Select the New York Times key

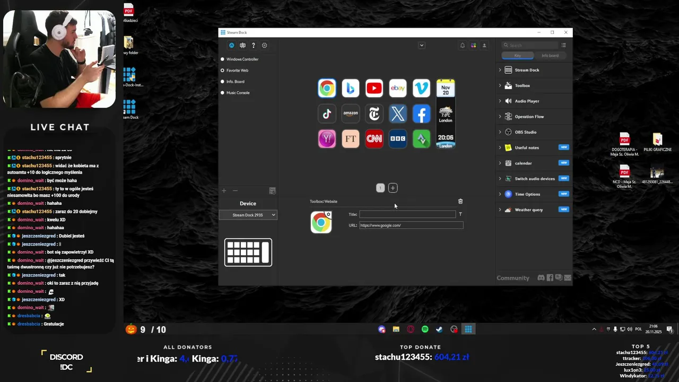point(374,113)
